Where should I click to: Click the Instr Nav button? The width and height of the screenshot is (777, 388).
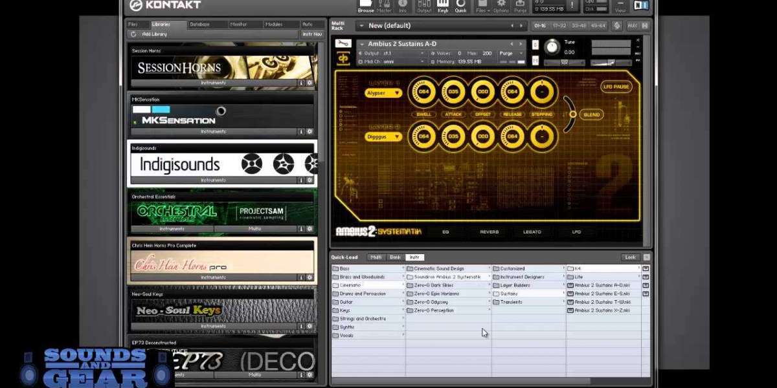[x=312, y=34]
